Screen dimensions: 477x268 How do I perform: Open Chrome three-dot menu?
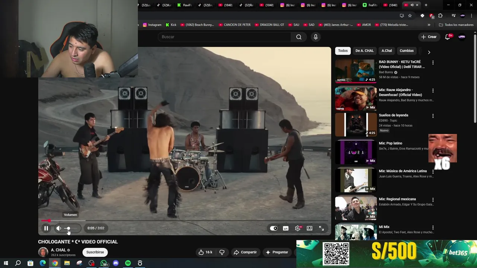tap(471, 16)
